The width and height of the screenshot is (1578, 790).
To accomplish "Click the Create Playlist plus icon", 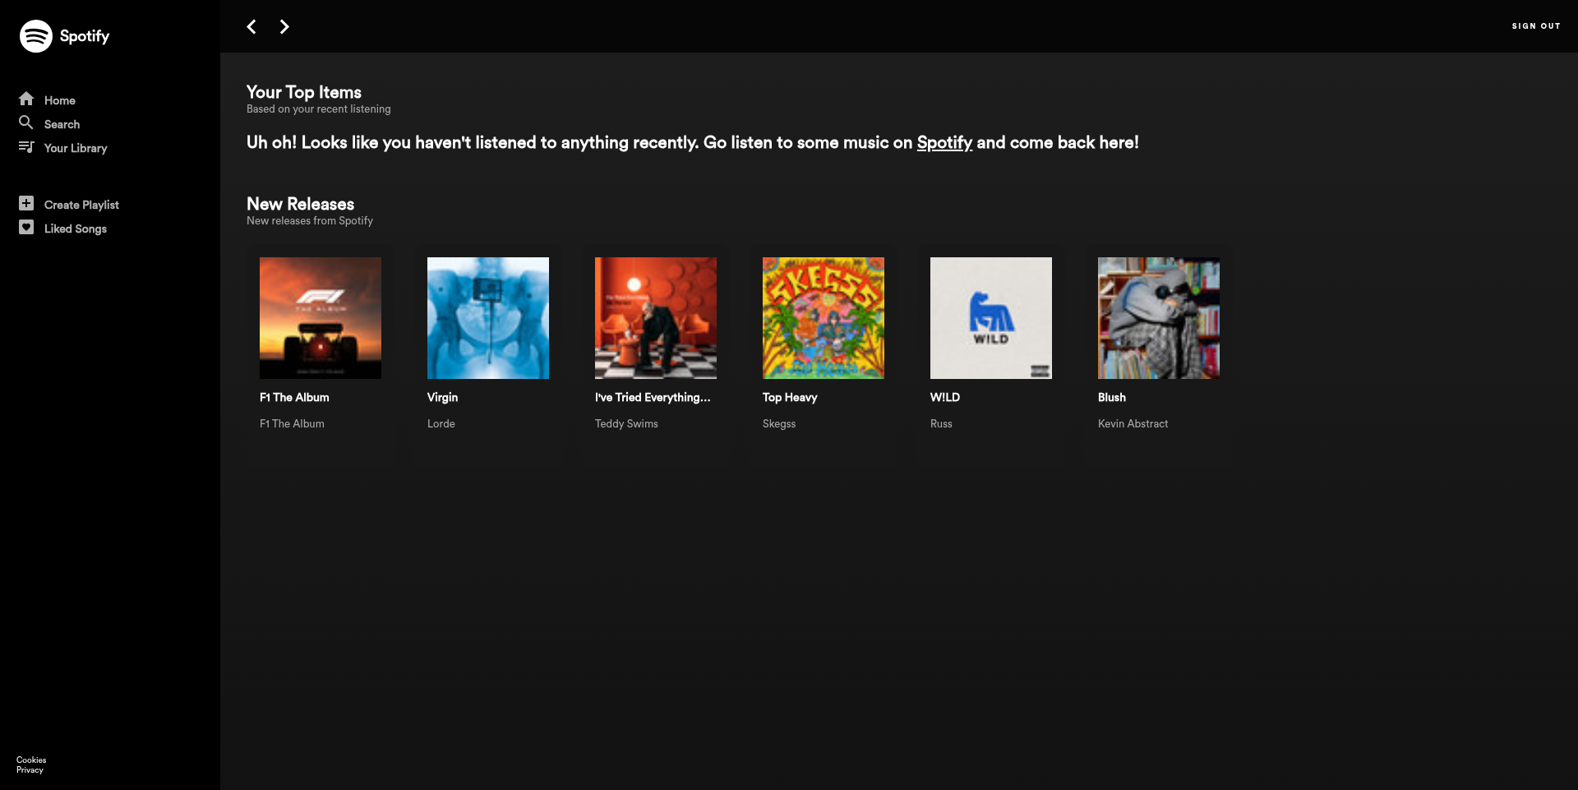I will (26, 203).
